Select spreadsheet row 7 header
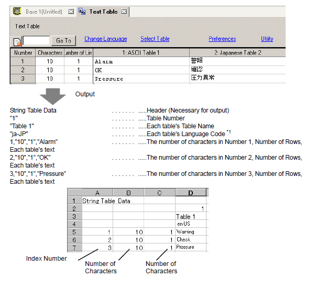The height and width of the screenshot is (289, 316). (x=74, y=248)
